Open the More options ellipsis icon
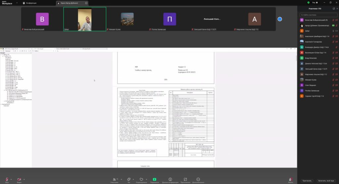The image size is (339, 184). pos(198,179)
